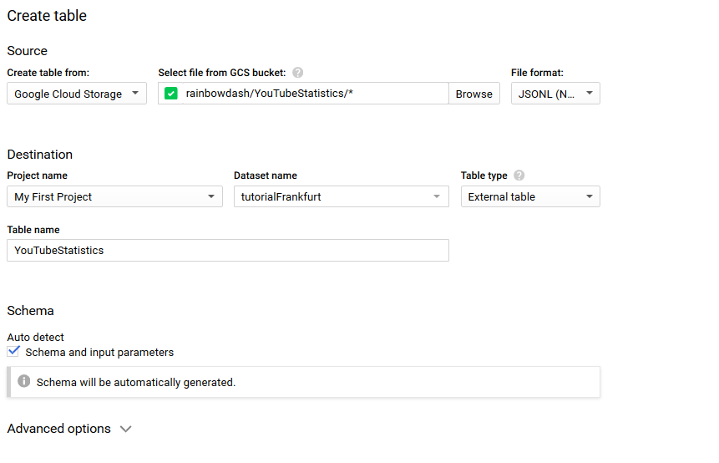Viewport: 719px width, 463px height.
Task: Expand the Advanced options section
Action: point(69,429)
